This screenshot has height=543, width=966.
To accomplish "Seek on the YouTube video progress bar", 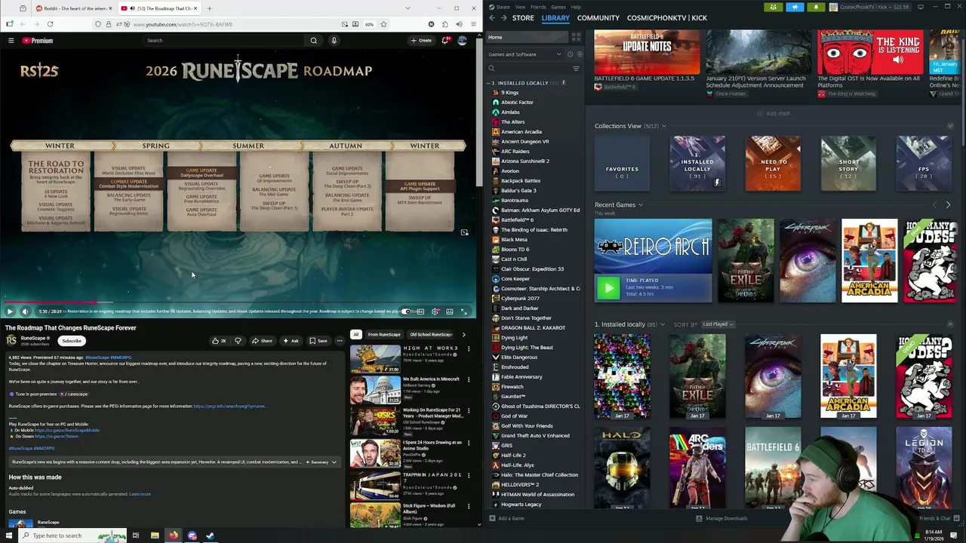I will pyautogui.click(x=238, y=303).
